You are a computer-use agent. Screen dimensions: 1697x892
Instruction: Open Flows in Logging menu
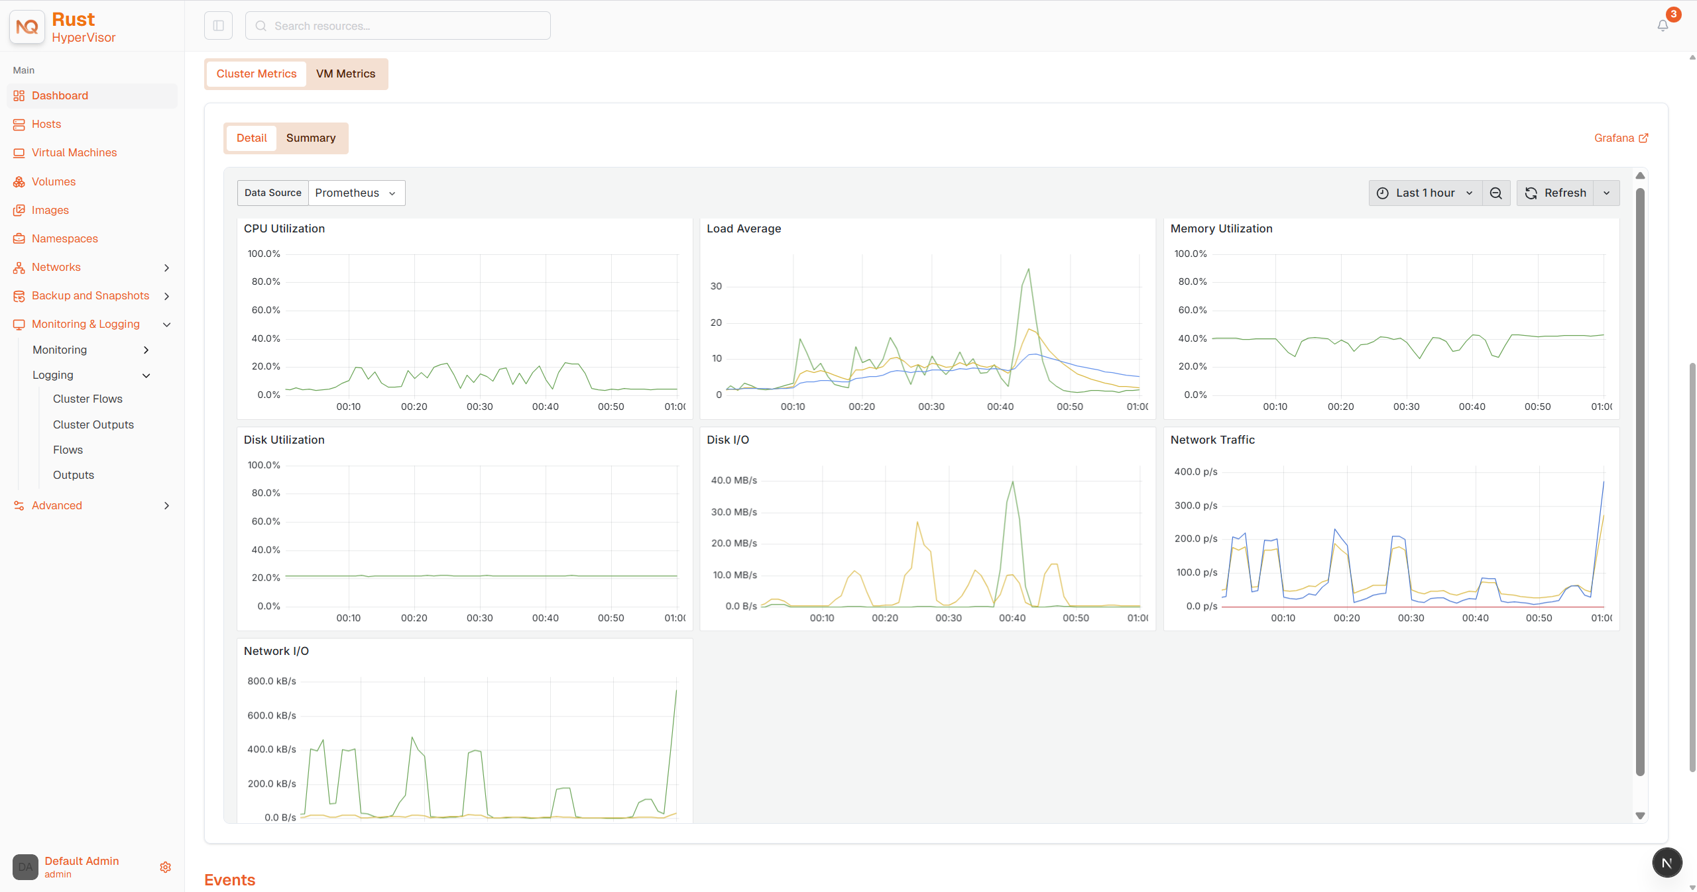point(68,450)
